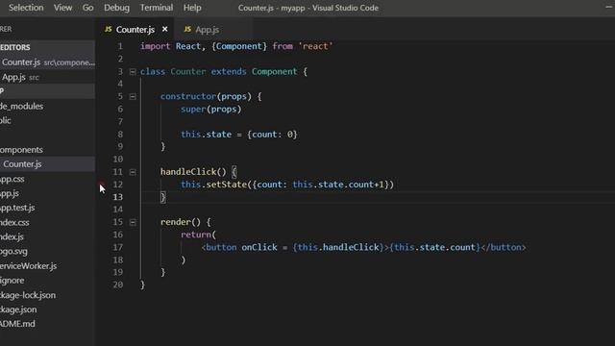The height and width of the screenshot is (346, 615).
Task: Click line number 20 in the gutter
Action: [117, 284]
